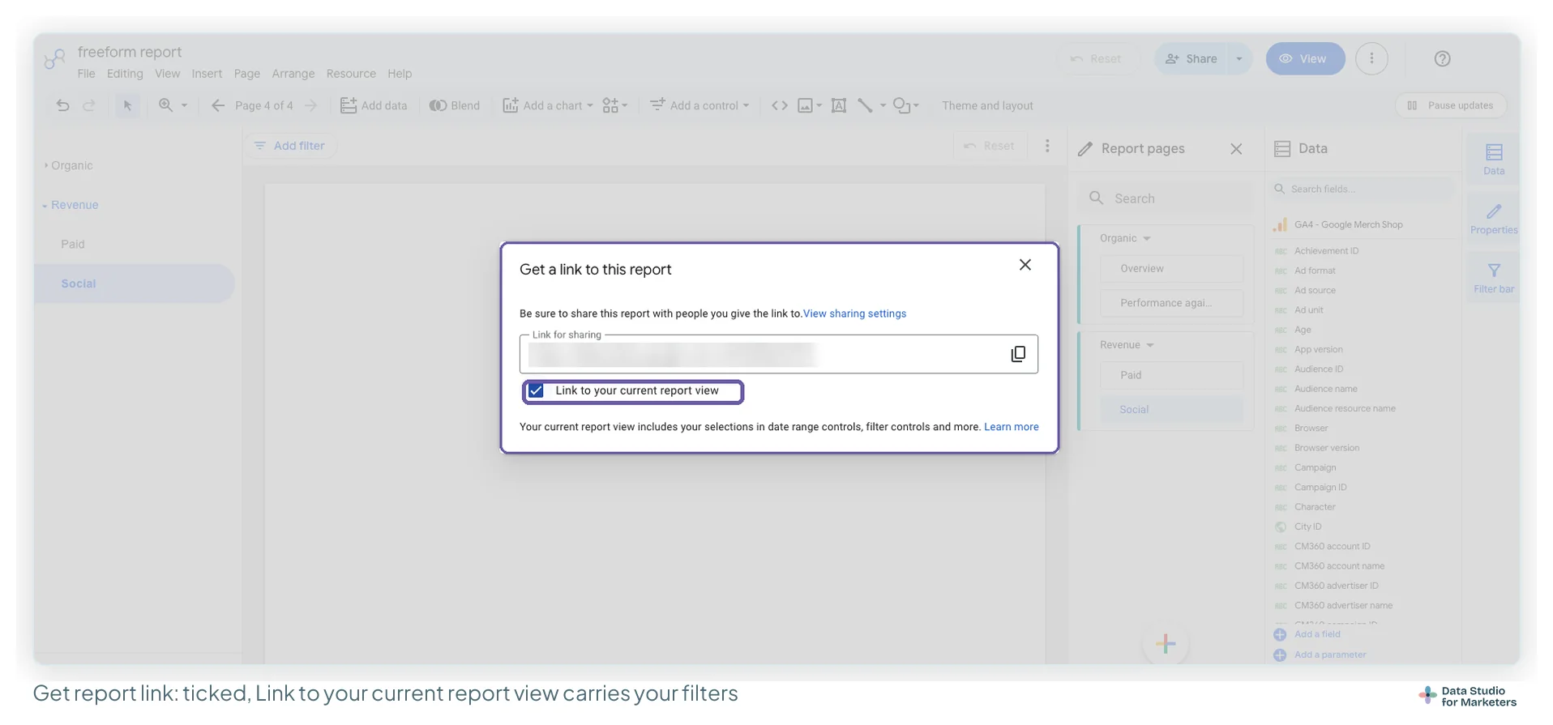Screen dimensions: 1553x725
Task: Open the Add a control dropdown
Action: (699, 105)
